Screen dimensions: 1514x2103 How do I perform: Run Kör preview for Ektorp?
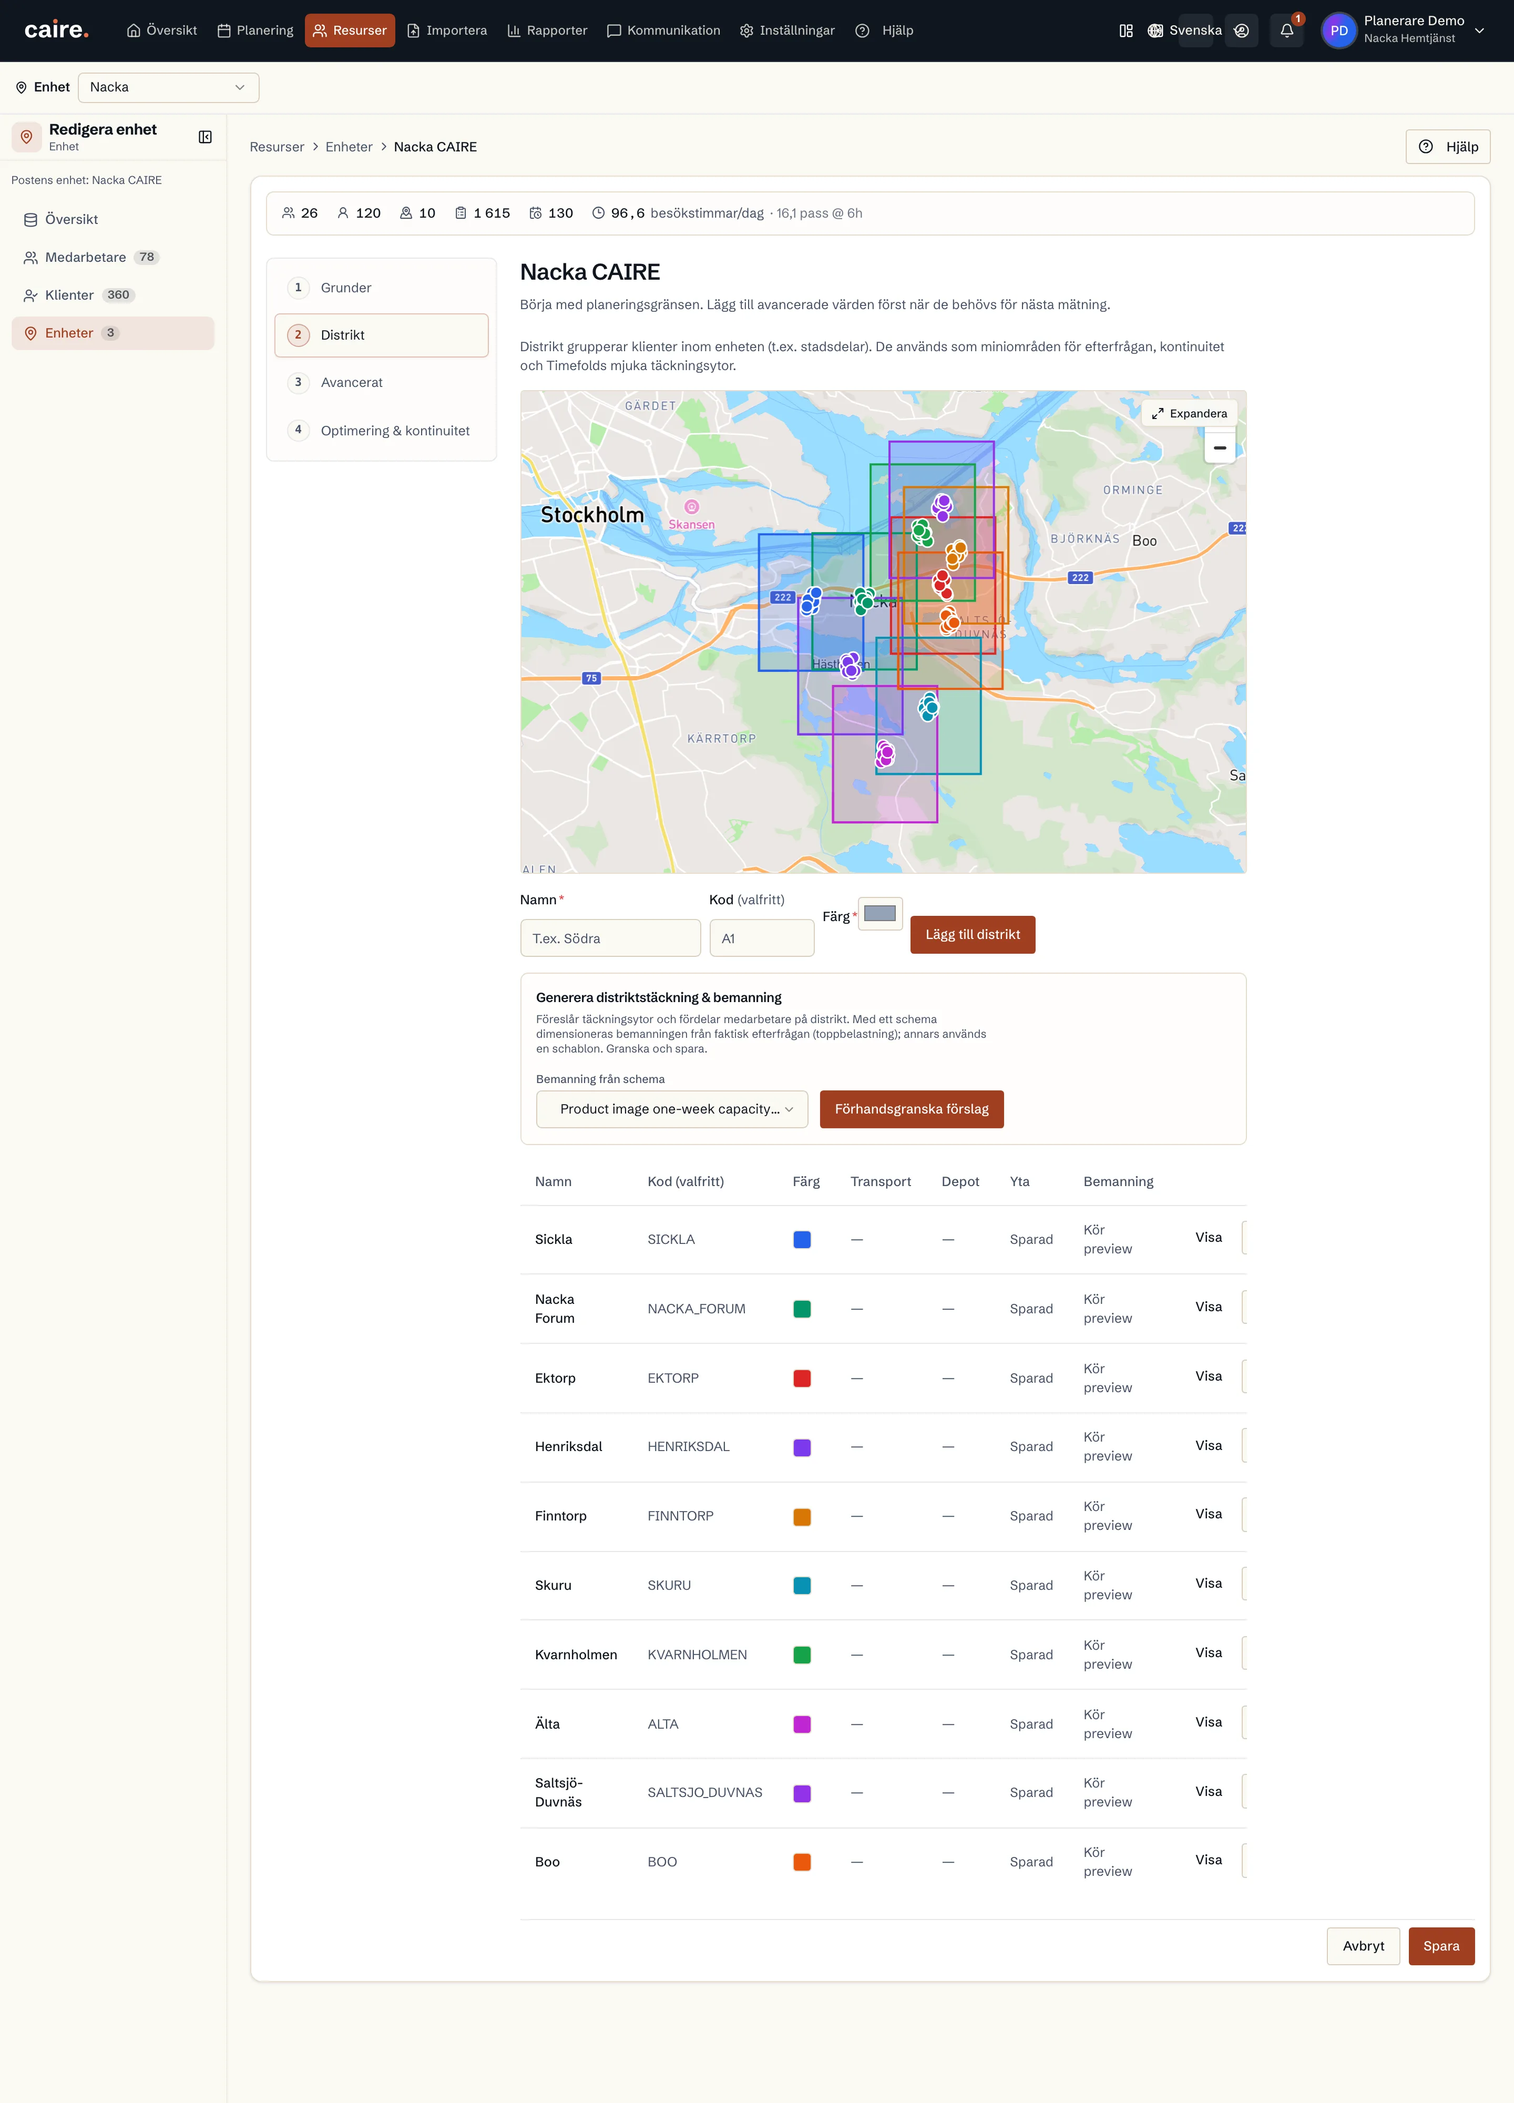pos(1108,1378)
